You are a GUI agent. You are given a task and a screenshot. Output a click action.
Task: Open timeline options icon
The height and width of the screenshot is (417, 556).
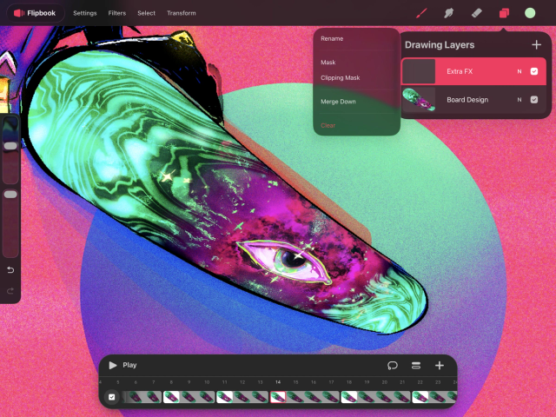416,365
